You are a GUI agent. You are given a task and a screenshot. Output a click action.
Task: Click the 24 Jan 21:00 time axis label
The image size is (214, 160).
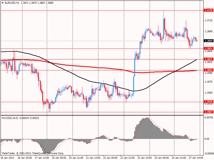coord(179,158)
